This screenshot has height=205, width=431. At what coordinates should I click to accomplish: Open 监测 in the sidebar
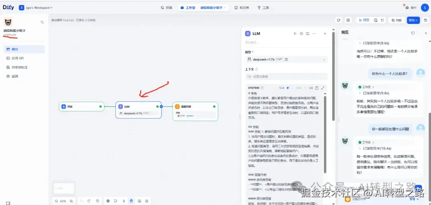(x=24, y=77)
